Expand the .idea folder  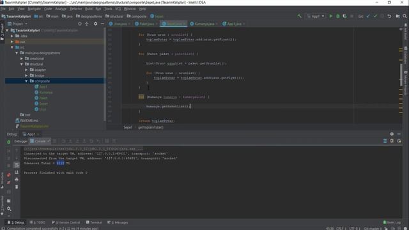tap(12, 36)
